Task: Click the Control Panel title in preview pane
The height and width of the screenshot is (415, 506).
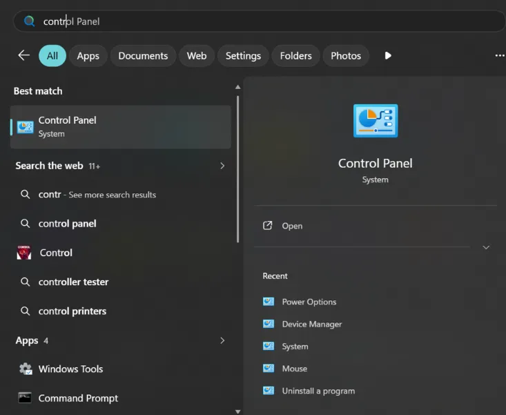Action: 376,163
